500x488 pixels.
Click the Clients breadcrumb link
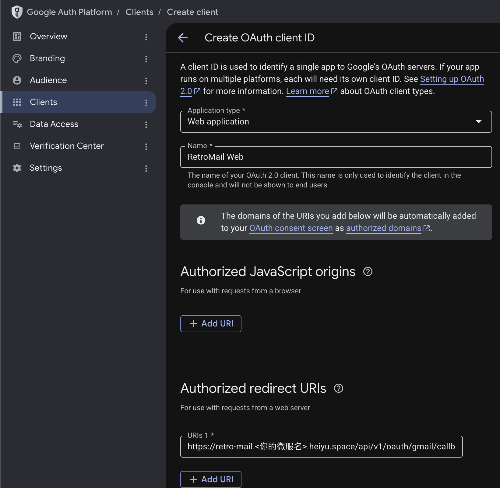(x=139, y=12)
